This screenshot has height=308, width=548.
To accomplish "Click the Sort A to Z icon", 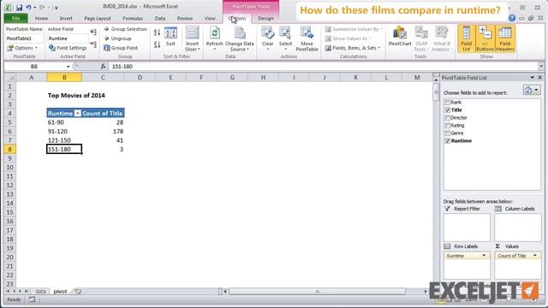I will 157,33.
